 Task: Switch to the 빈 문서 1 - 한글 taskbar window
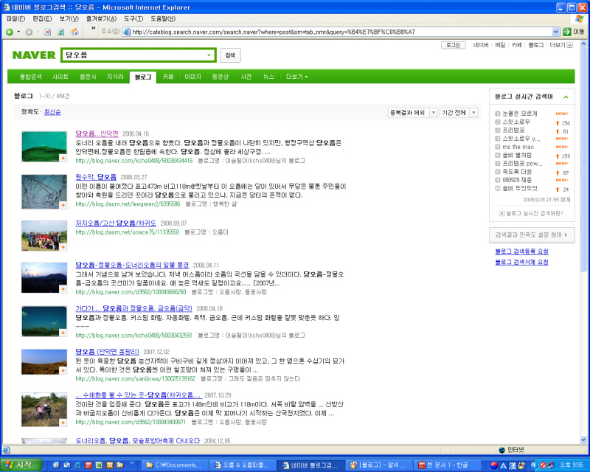(448, 465)
